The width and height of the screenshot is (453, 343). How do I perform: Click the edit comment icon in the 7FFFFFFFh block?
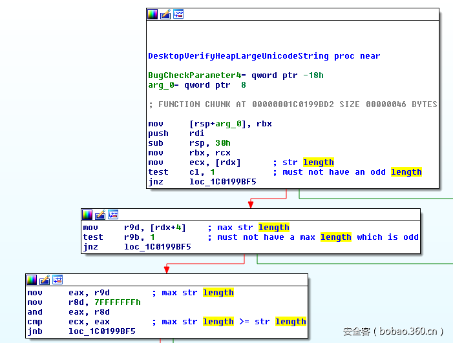click(45, 280)
